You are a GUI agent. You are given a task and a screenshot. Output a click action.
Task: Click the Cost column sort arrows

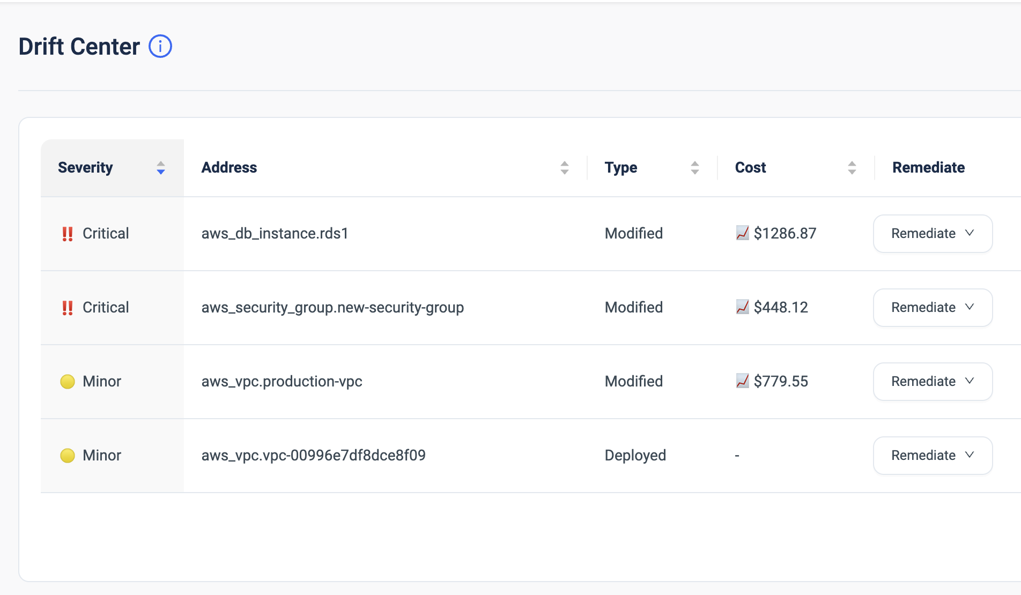click(x=852, y=168)
